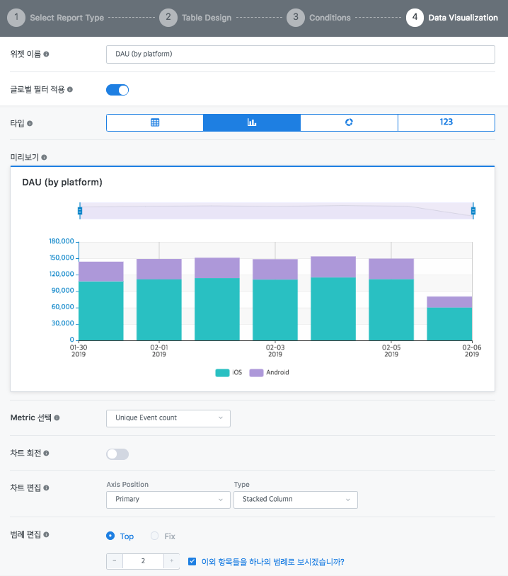Toggle the iOS legend color swatch
This screenshot has width=508, height=576.
click(222, 373)
